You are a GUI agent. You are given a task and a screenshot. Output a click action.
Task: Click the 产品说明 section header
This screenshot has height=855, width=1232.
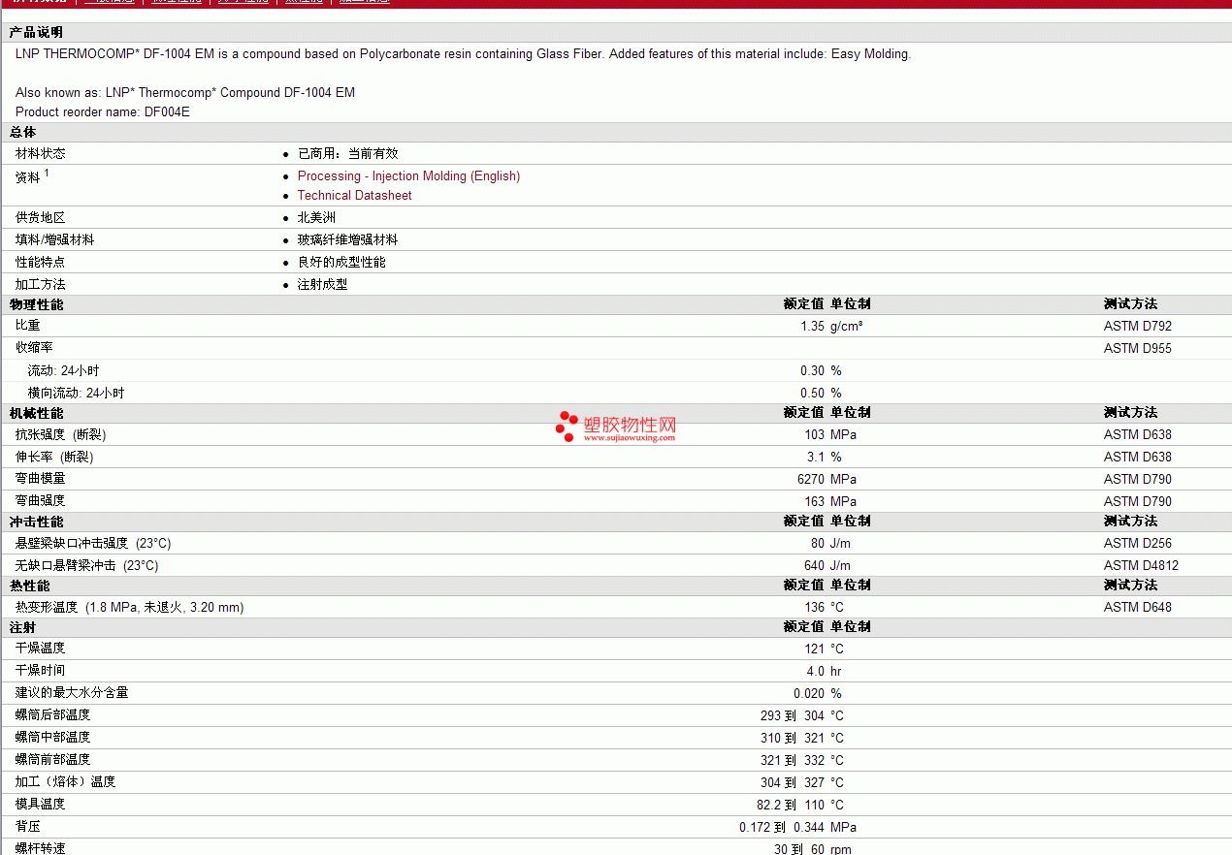36,33
